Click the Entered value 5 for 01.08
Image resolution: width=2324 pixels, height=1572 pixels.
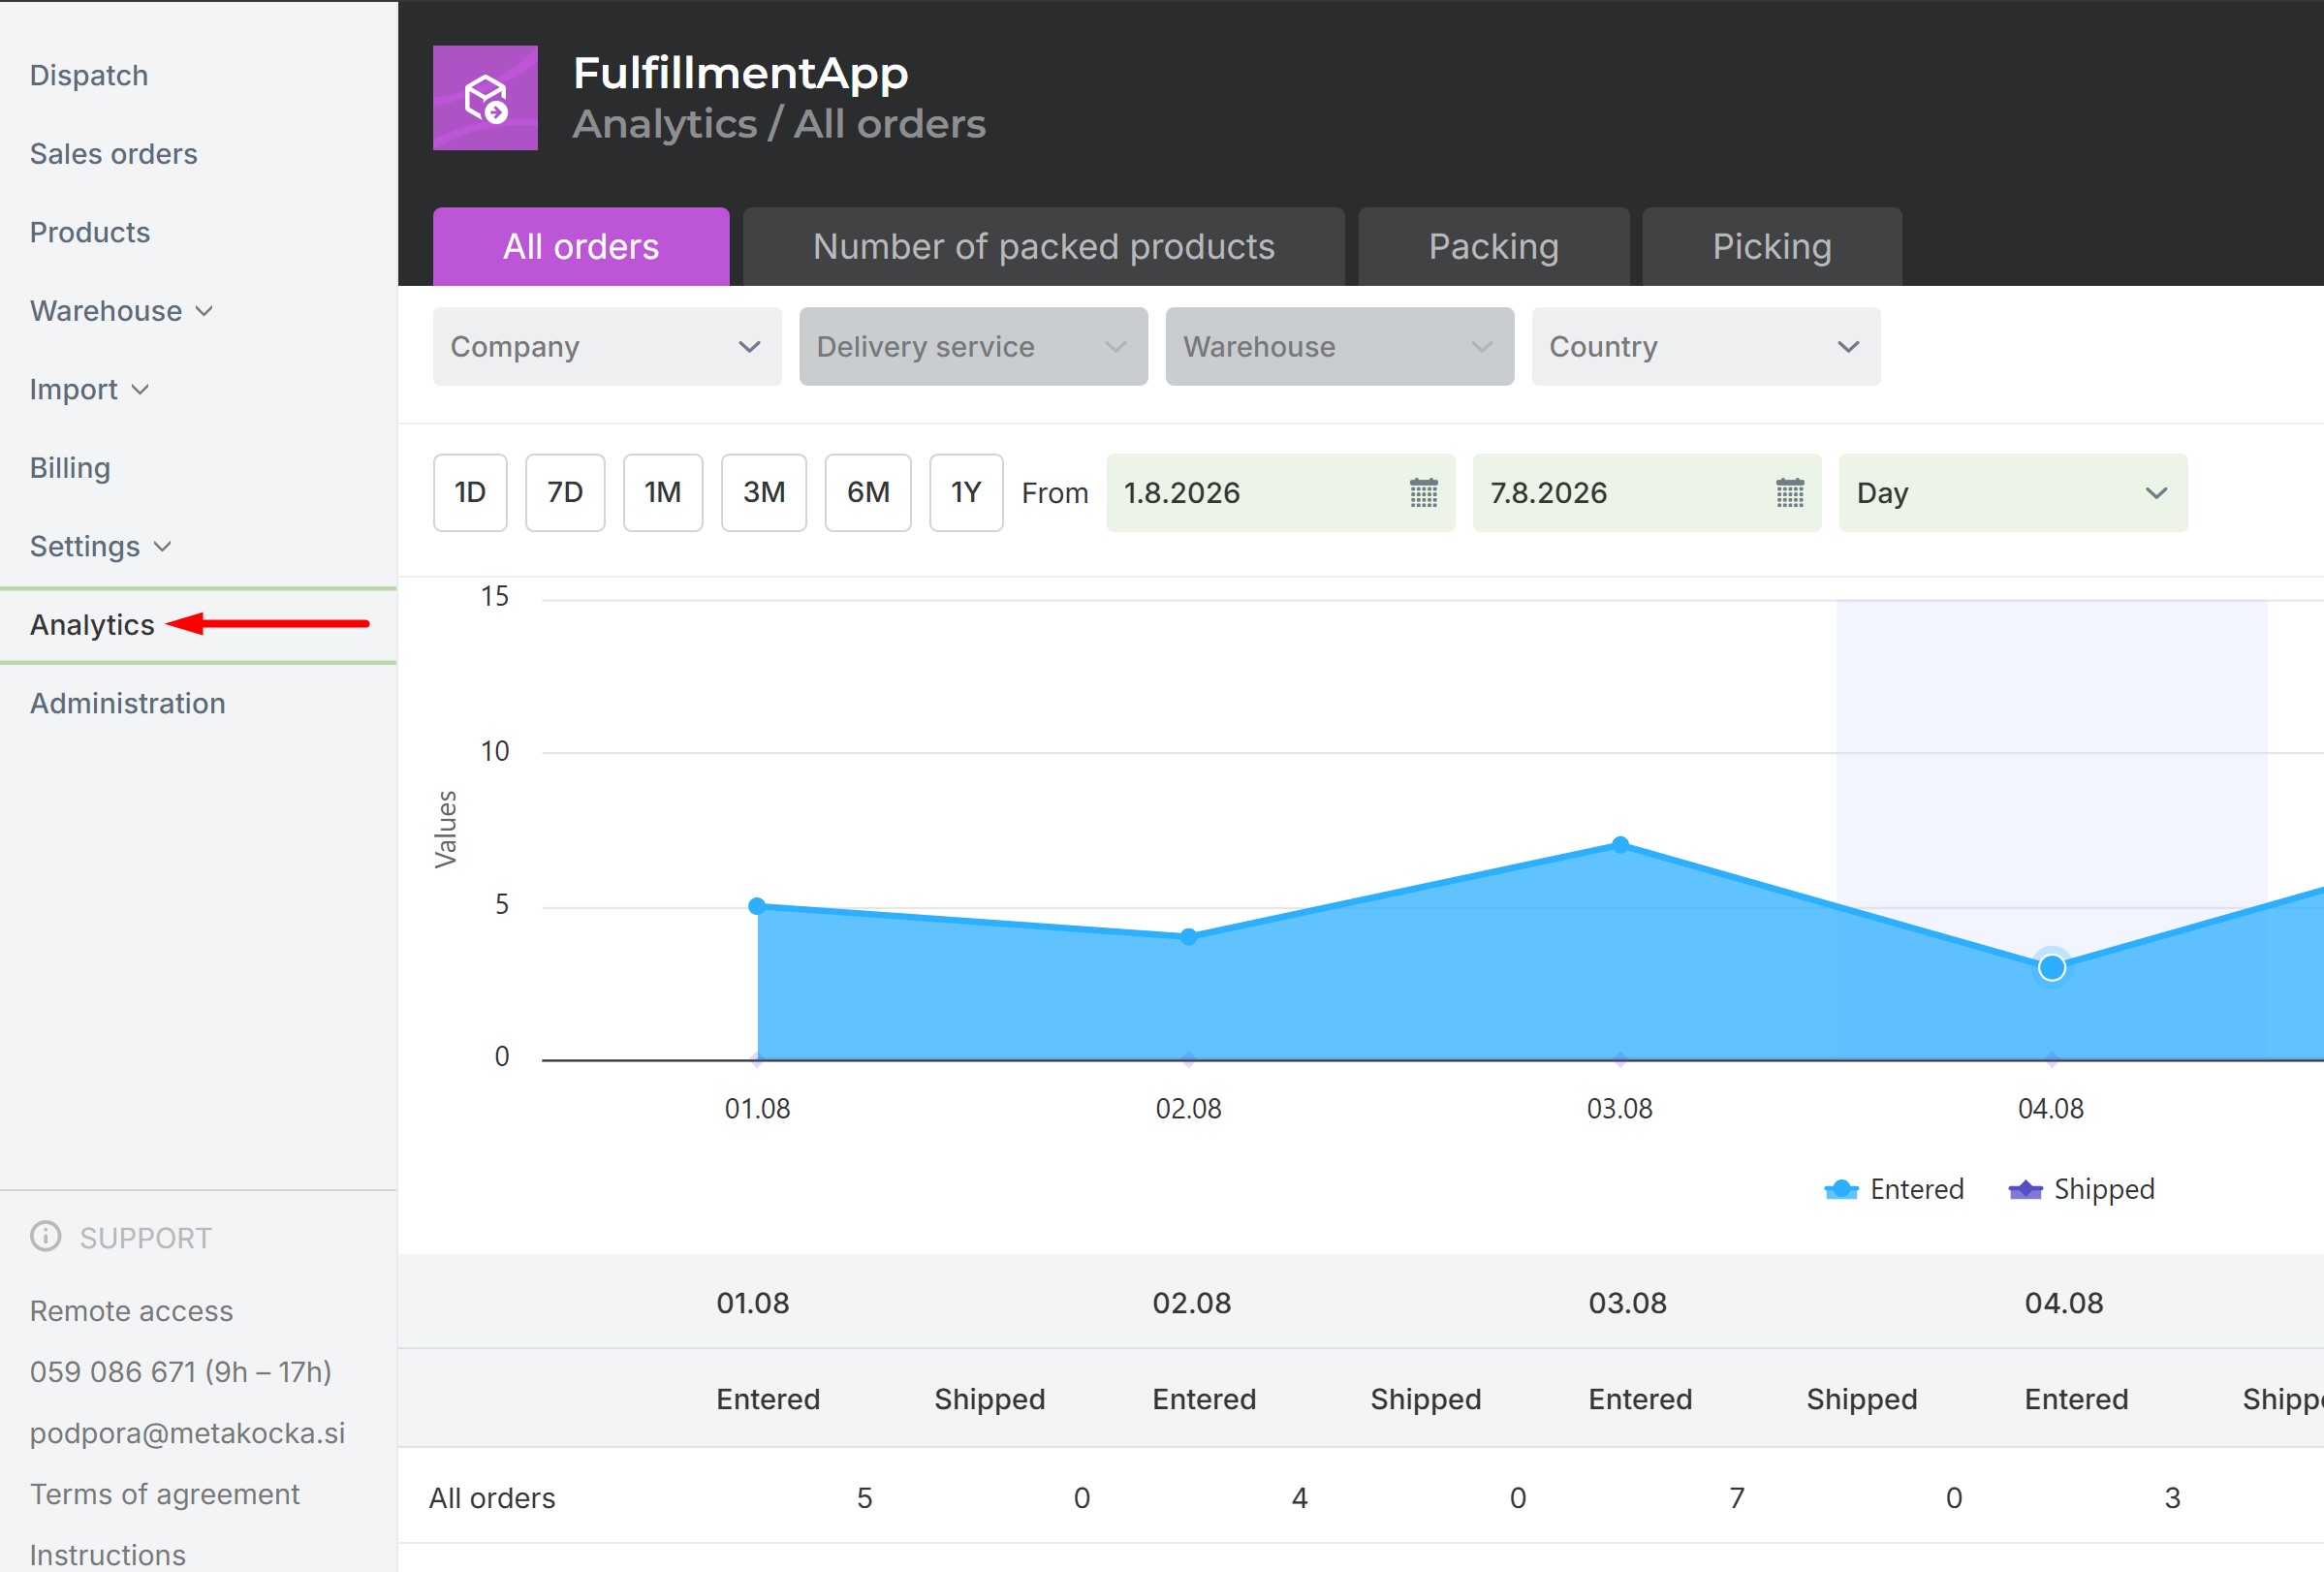865,1498
